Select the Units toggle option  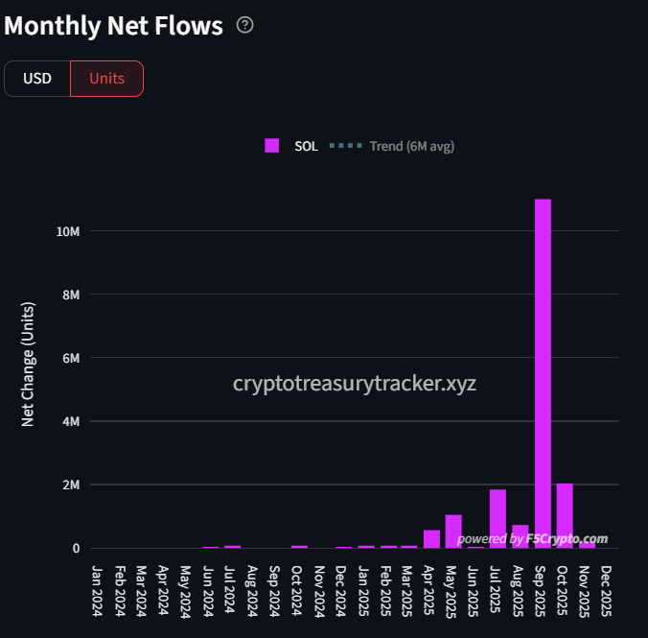(106, 79)
